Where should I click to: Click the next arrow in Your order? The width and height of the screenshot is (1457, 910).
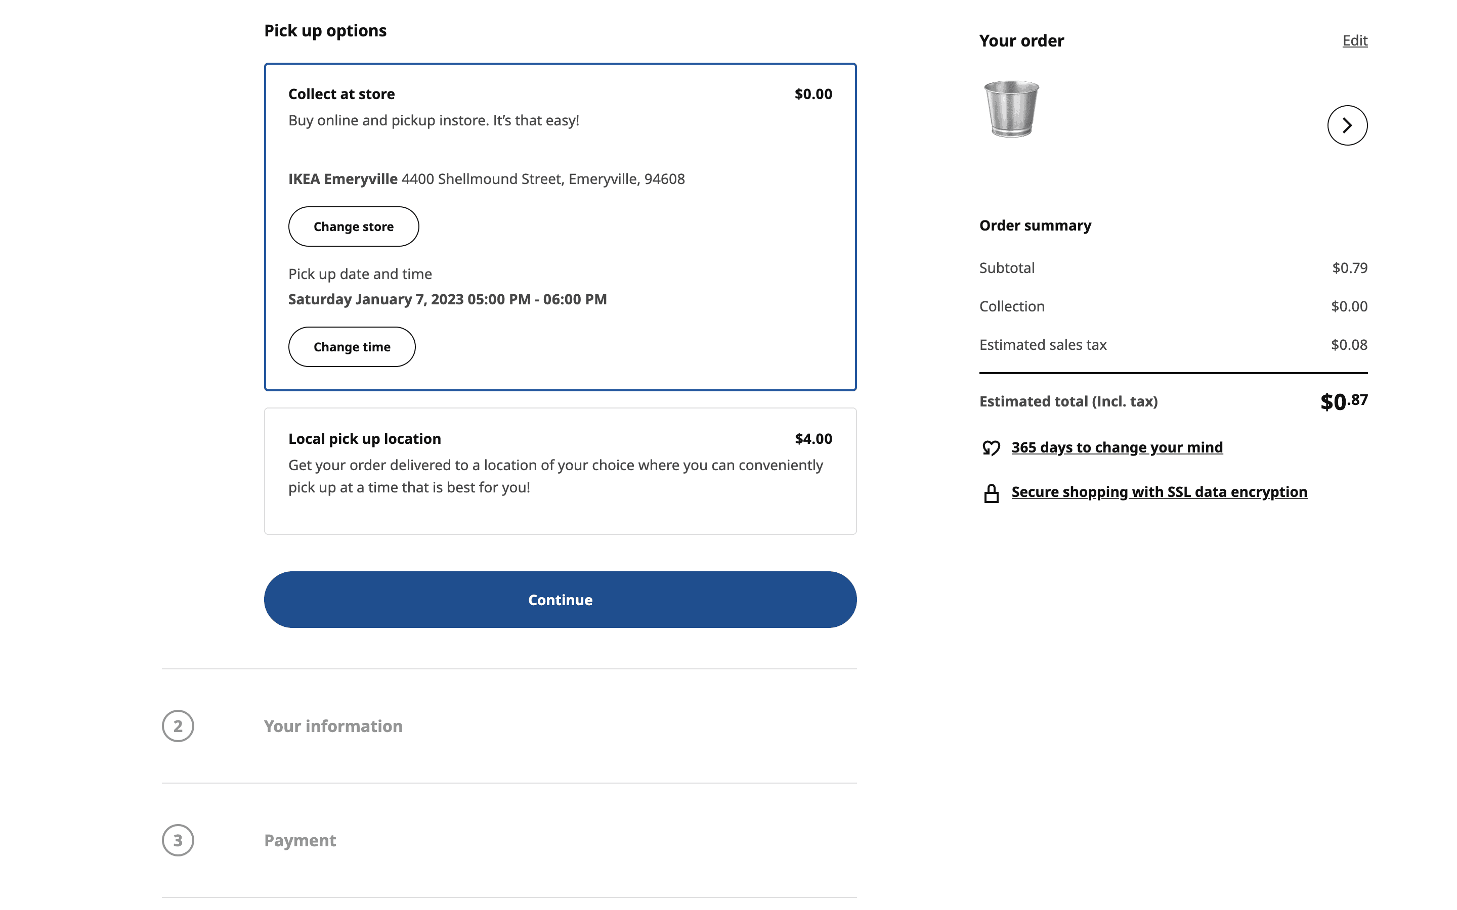1347,125
